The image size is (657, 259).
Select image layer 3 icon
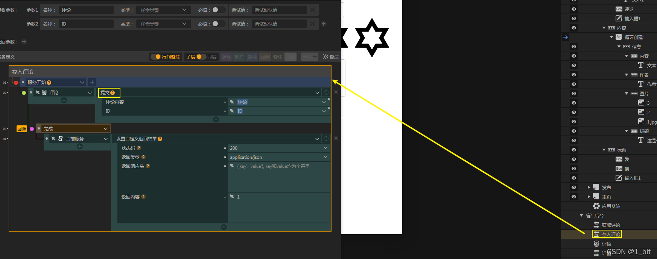641,102
